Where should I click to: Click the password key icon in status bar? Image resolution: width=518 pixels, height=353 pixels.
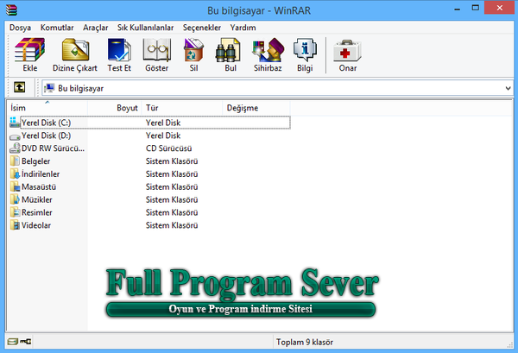(26, 342)
